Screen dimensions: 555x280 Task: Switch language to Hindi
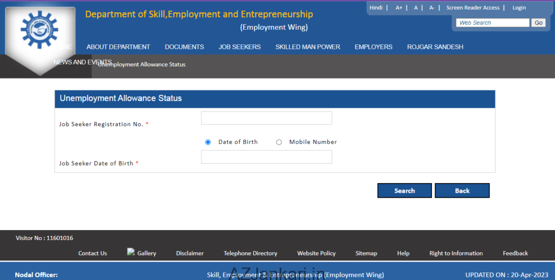coord(376,8)
